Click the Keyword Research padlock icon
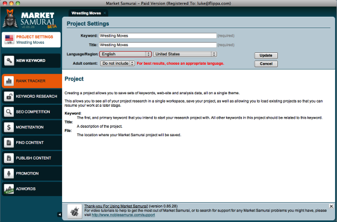Screen dimensions: 337x222 click(9, 96)
